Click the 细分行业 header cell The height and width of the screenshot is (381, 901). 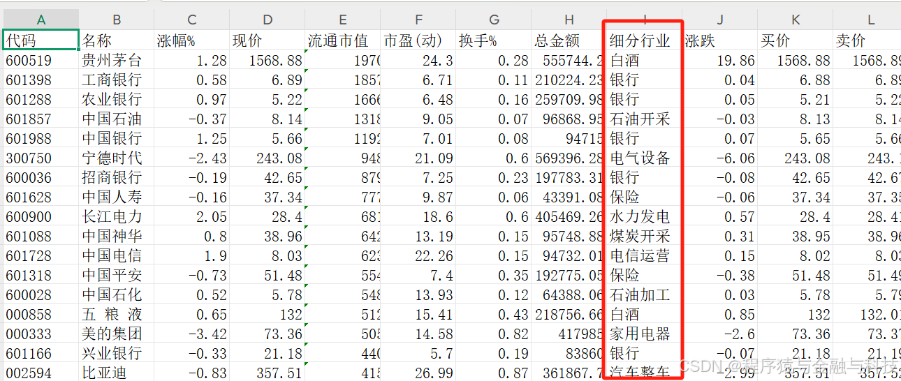click(645, 40)
